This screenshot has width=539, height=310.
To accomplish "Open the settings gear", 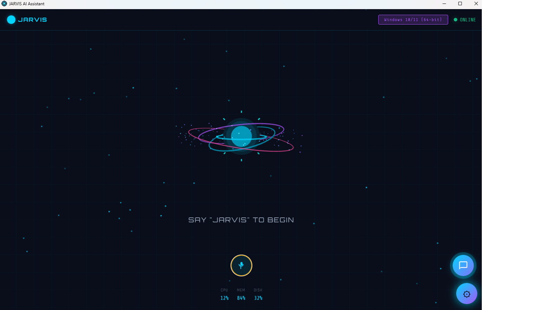I will tap(466, 294).
